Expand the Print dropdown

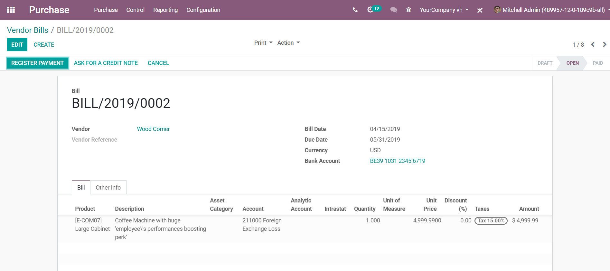coord(263,43)
